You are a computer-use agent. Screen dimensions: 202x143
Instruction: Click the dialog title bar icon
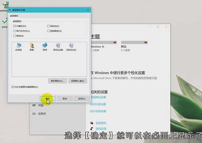(10, 10)
